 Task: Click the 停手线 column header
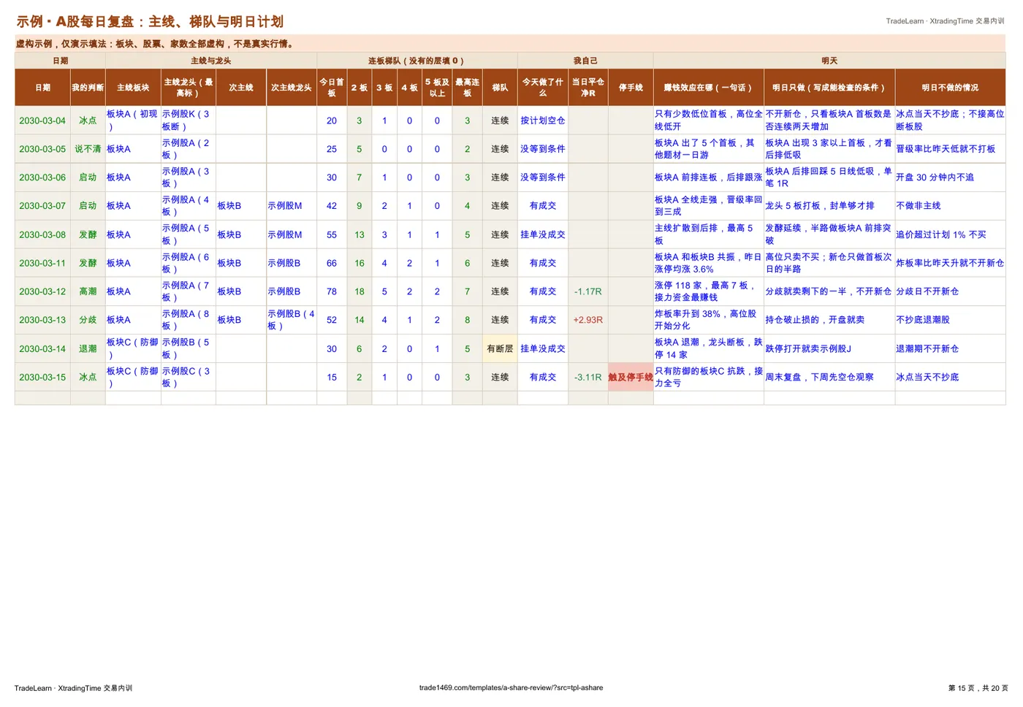(631, 88)
